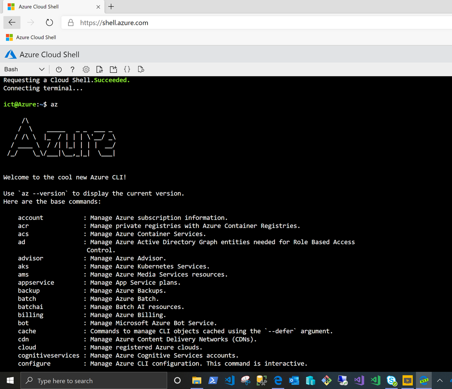Open green VS Code Insiders from taskbar
Image resolution: width=452 pixels, height=389 pixels.
coord(376,381)
